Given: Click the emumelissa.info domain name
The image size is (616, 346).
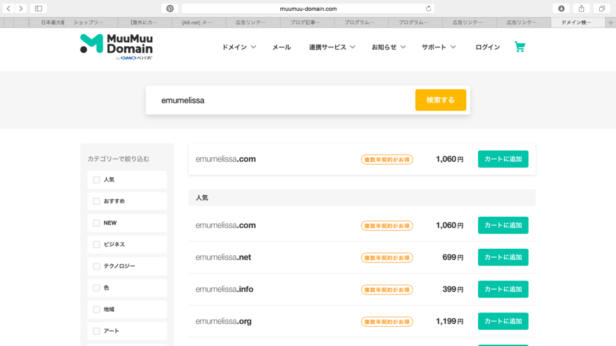Looking at the screenshot, I should pyautogui.click(x=224, y=289).
